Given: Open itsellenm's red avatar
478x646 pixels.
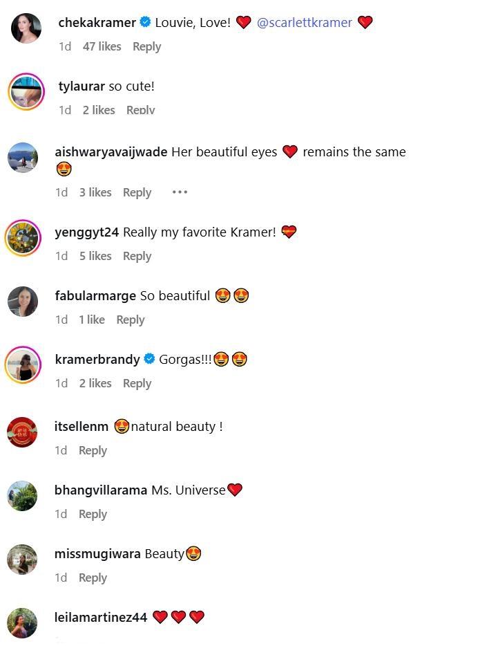Looking at the screenshot, I should point(23,432).
